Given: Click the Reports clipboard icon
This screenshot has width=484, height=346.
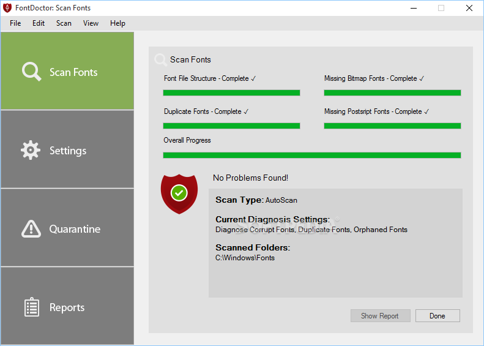Looking at the screenshot, I should point(32,307).
